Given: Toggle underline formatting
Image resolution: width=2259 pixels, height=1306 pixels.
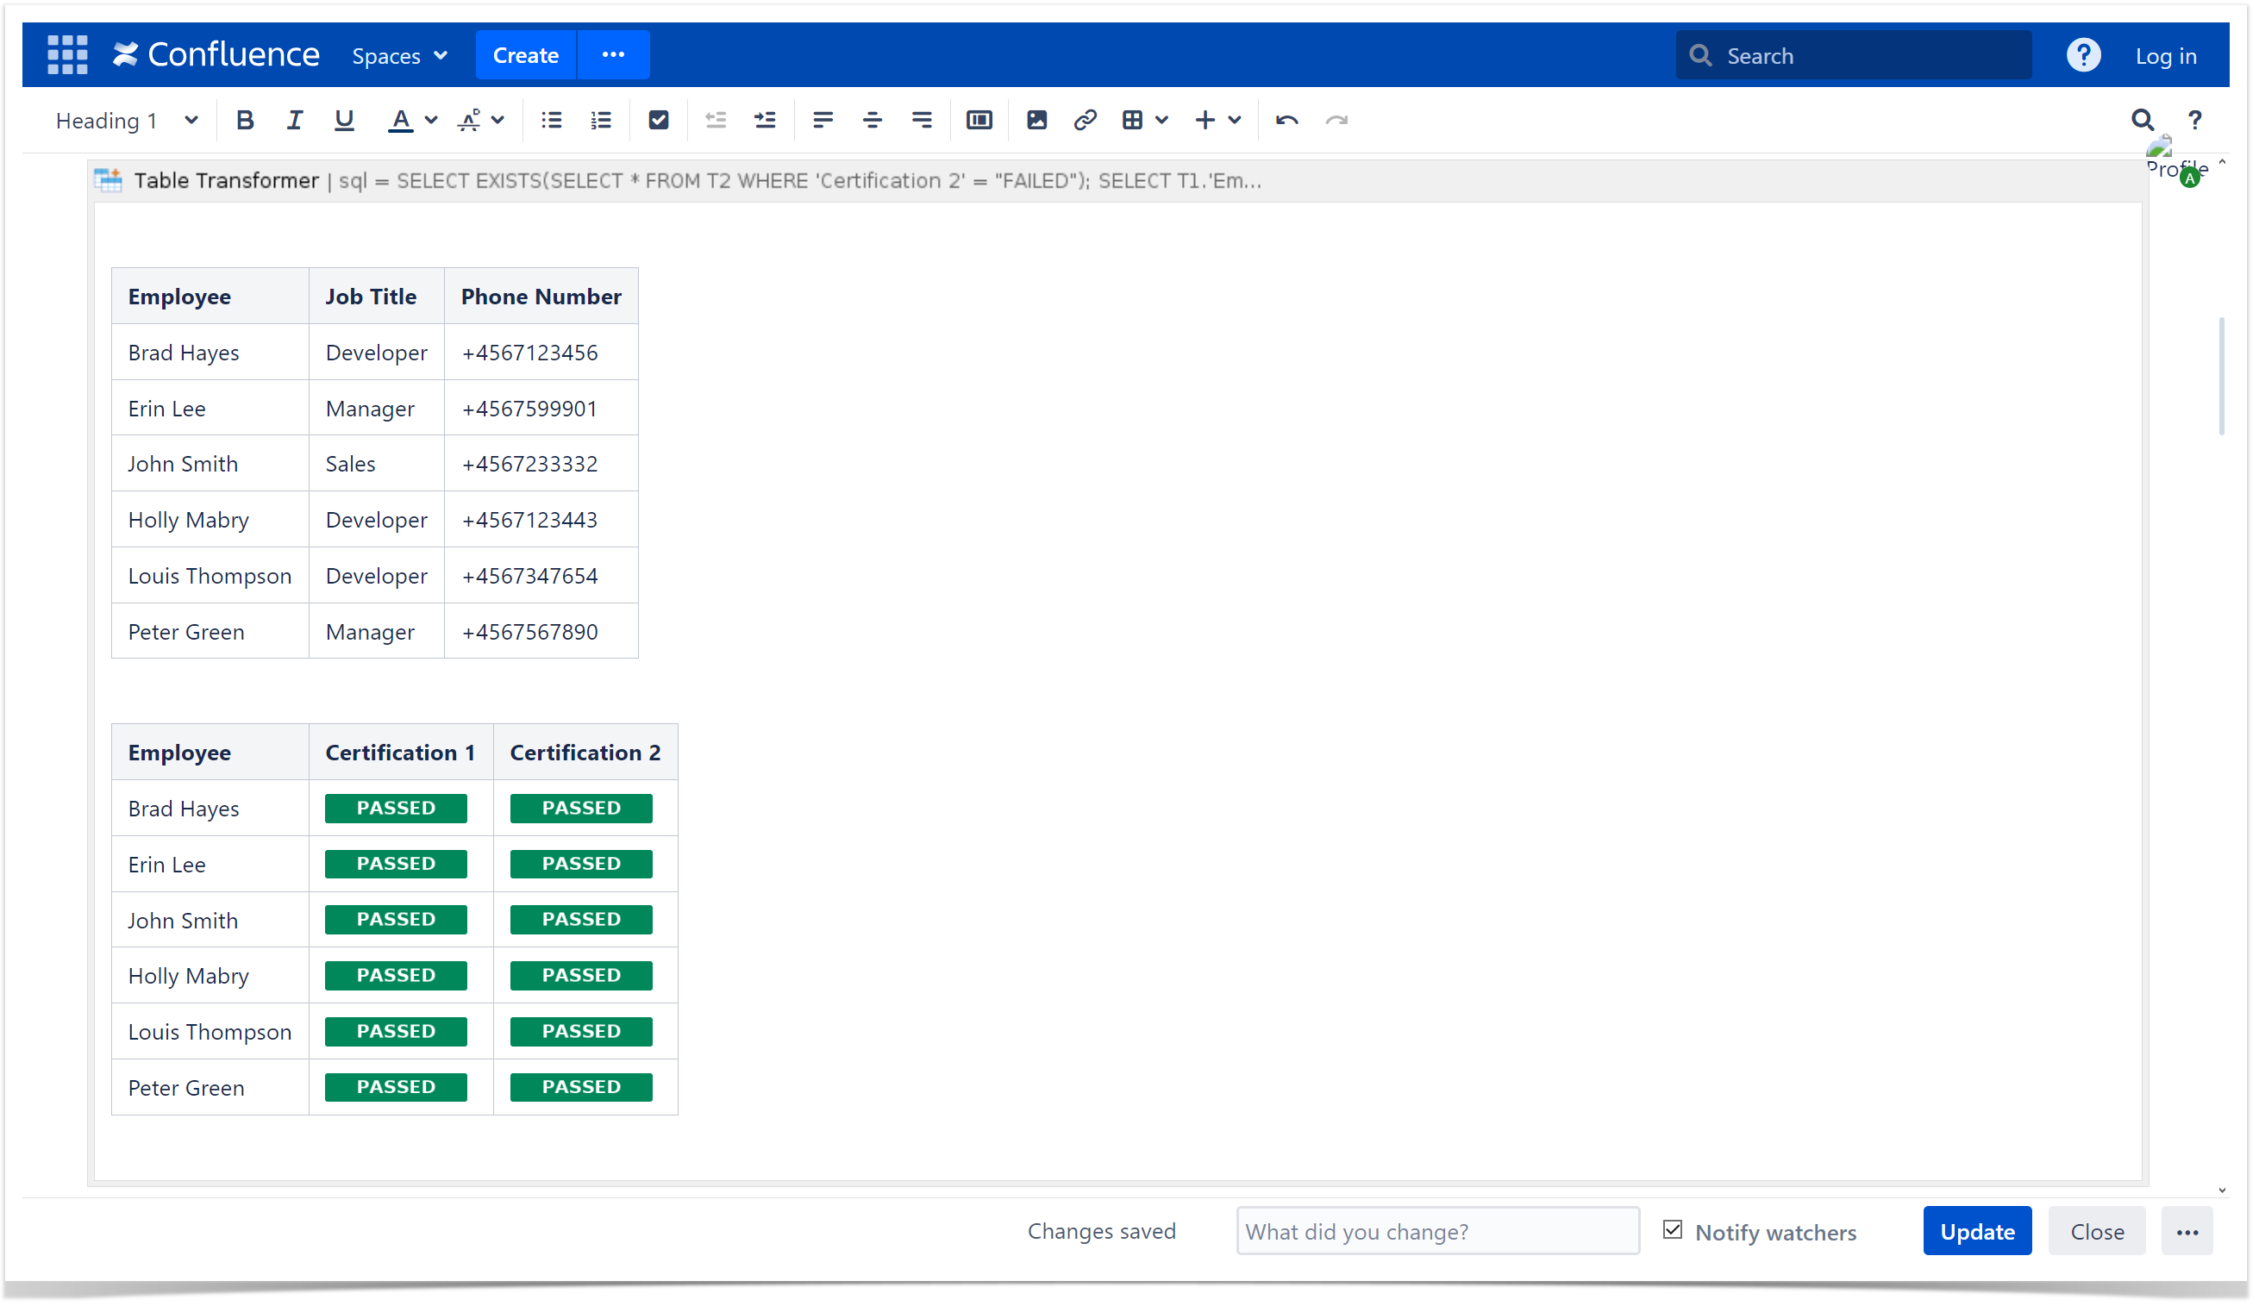Looking at the screenshot, I should 343,120.
